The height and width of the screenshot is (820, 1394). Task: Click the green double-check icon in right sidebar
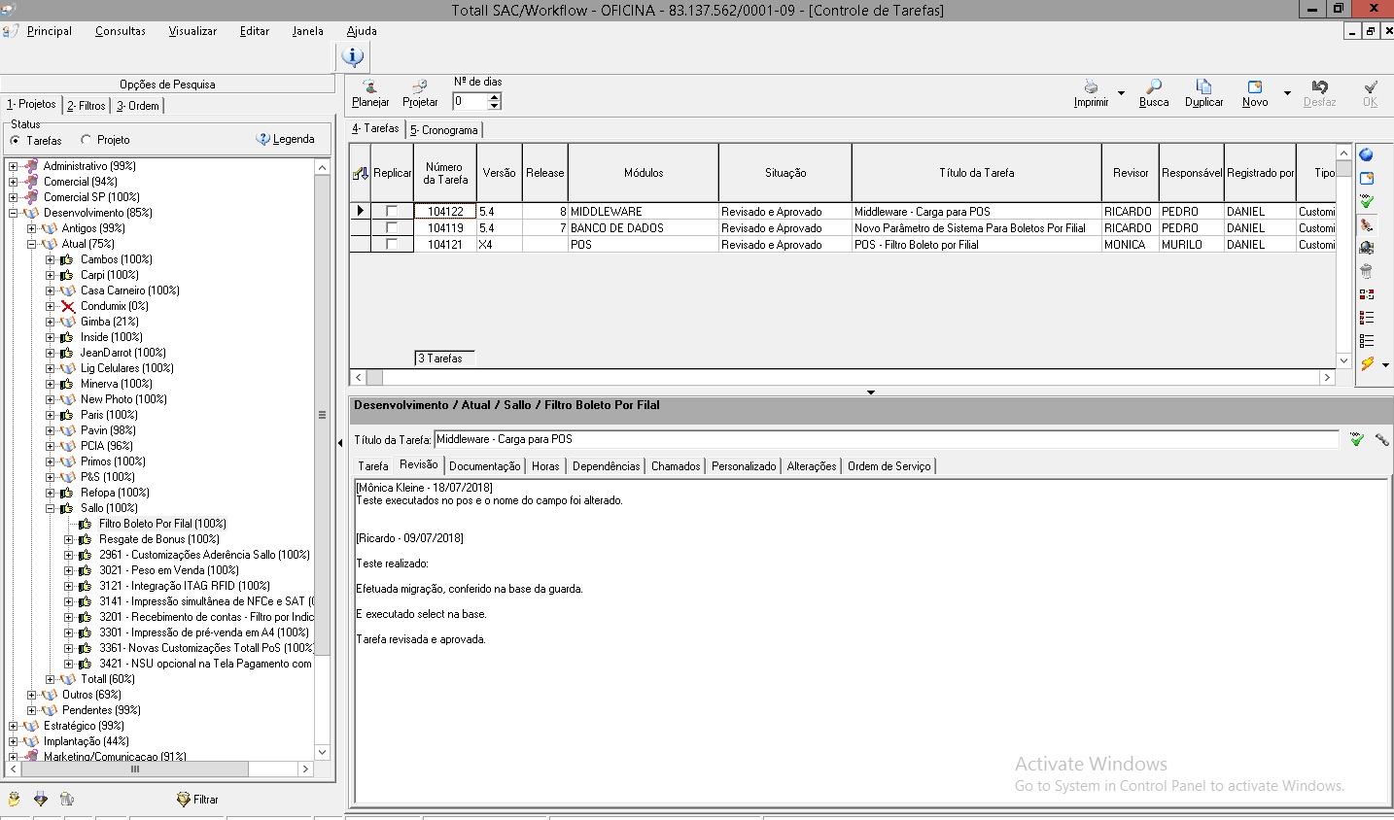pyautogui.click(x=1367, y=201)
